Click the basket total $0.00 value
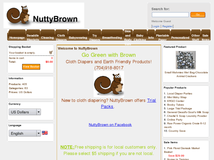The width and height of the screenshot is (214, 160). pyautogui.click(x=49, y=62)
